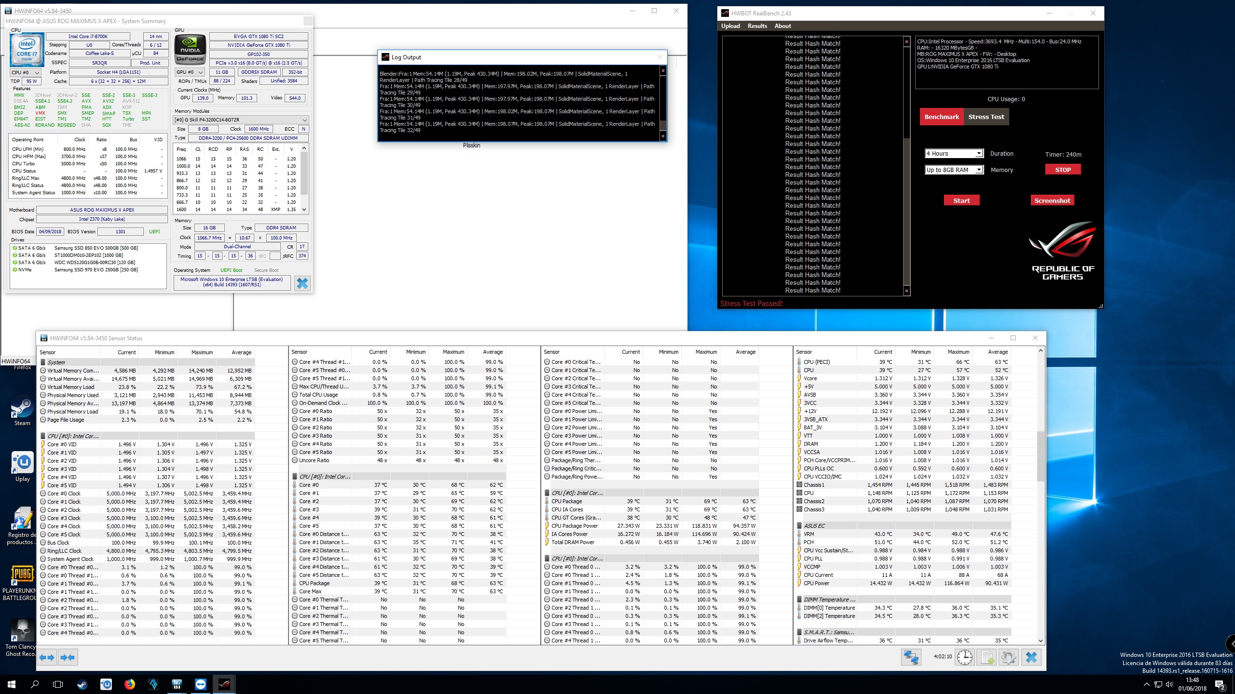Click the STOP button in RealBench
This screenshot has height=694, width=1235.
1063,170
